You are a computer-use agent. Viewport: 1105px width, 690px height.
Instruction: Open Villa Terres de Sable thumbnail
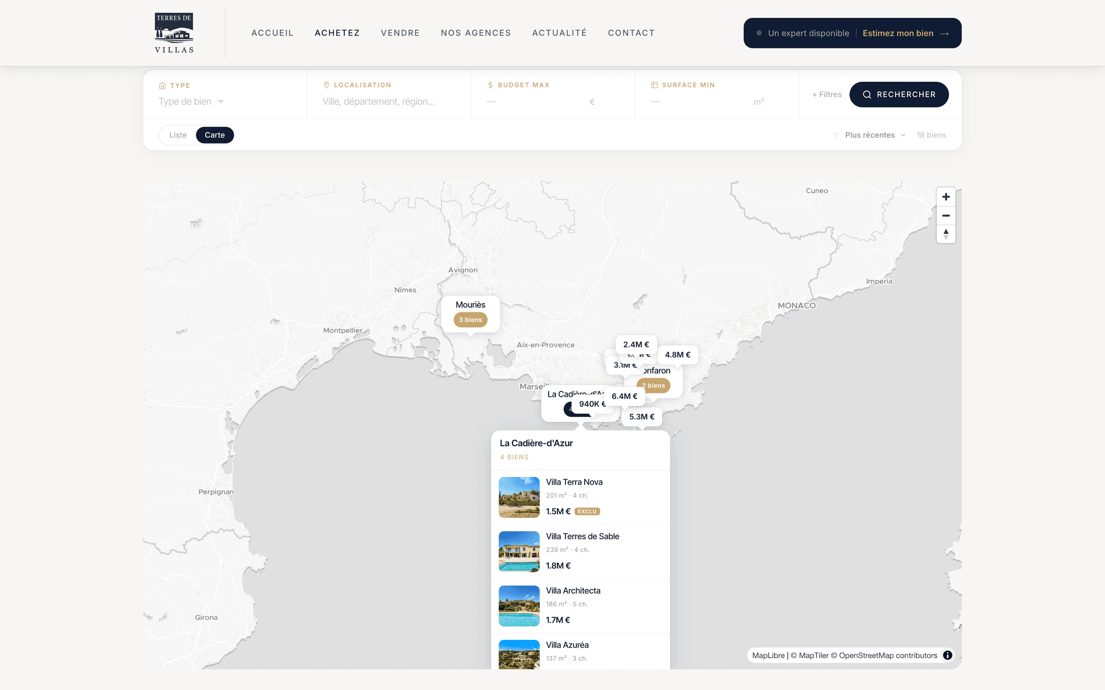point(519,552)
